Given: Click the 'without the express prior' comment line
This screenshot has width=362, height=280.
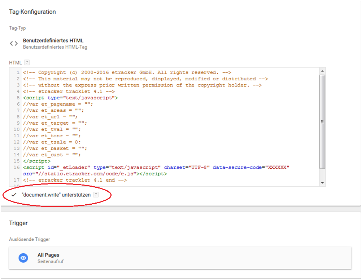Looking at the screenshot, I should pyautogui.click(x=142, y=85).
